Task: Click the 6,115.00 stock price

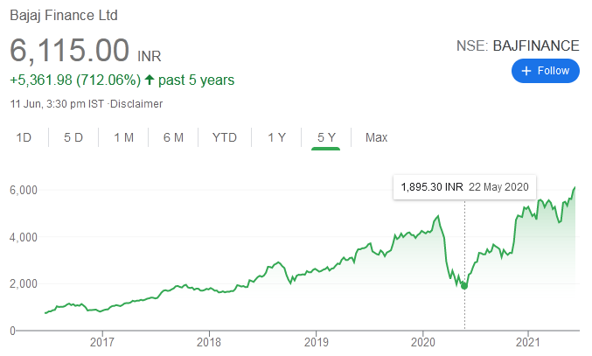Action: (x=70, y=49)
